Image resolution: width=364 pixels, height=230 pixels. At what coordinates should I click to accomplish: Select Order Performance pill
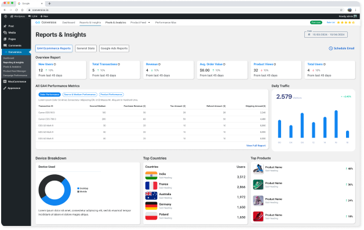click(x=49, y=95)
